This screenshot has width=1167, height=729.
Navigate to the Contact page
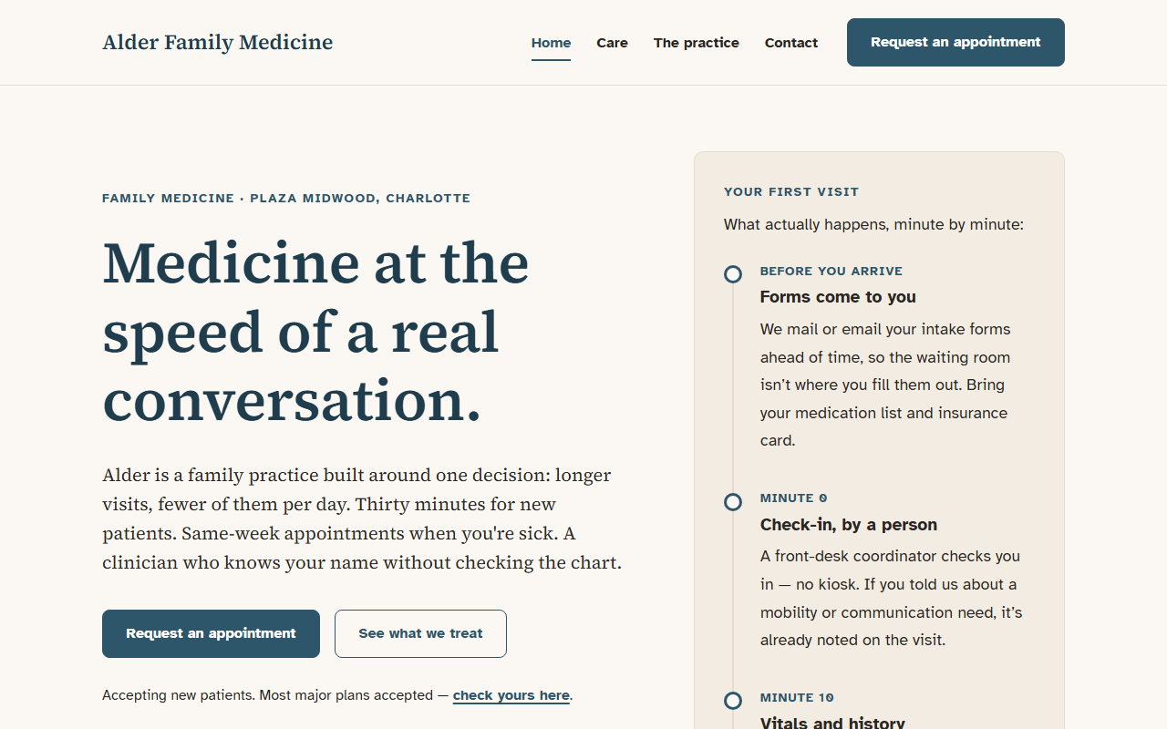(x=790, y=43)
